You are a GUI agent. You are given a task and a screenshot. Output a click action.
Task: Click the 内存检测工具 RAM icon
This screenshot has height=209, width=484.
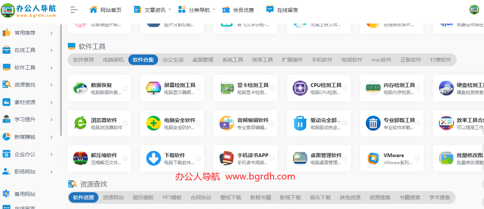point(373,88)
